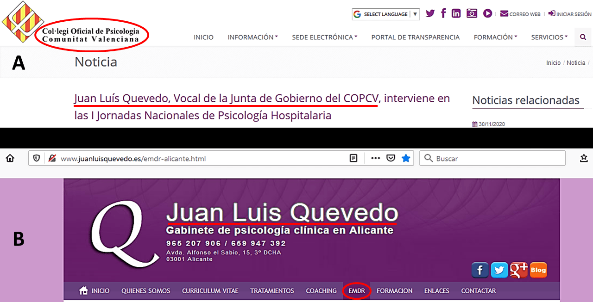
Task: Open ENLACES tab
Action: (437, 291)
